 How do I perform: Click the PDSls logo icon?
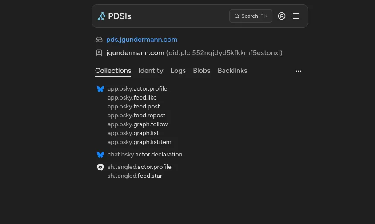pos(101,16)
